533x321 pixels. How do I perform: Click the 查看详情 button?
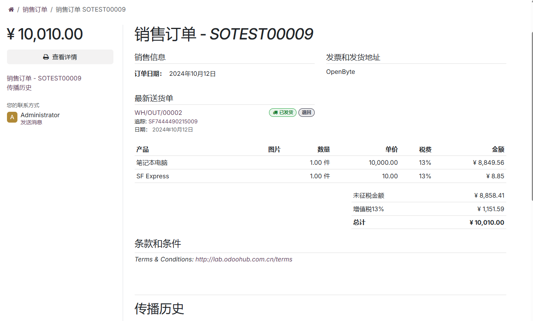[60, 57]
